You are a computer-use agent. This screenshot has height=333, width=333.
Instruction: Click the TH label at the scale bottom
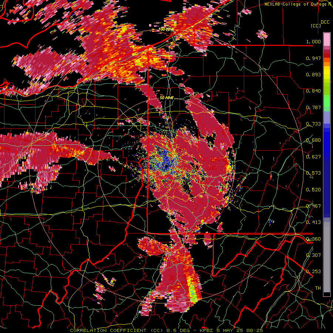coord(318,288)
